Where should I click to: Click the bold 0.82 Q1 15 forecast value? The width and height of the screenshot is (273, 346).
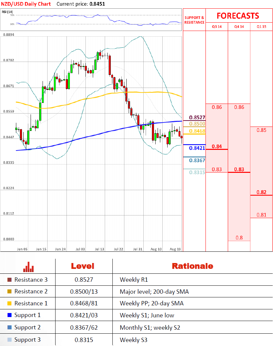[x=262, y=192]
